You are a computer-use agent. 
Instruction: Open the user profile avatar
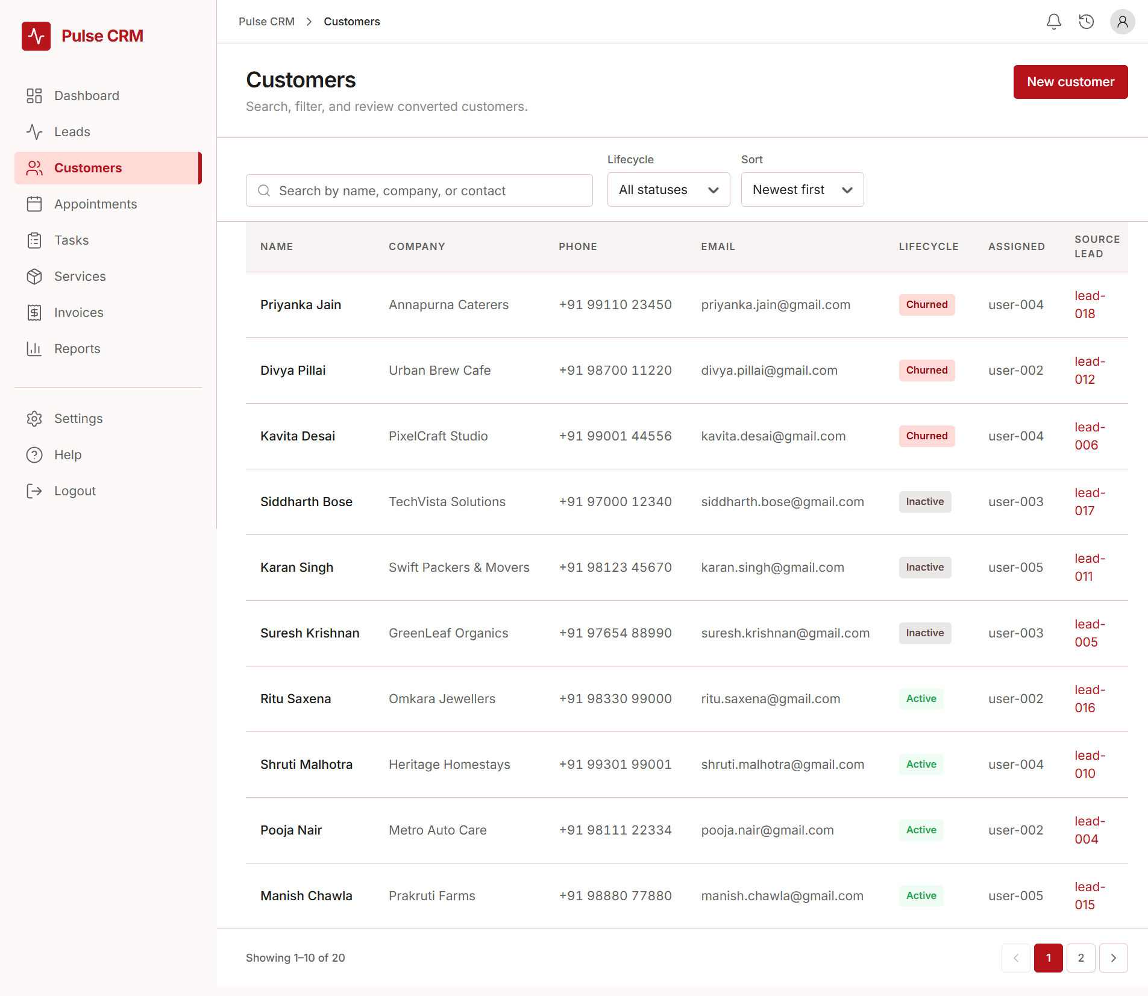(x=1122, y=22)
